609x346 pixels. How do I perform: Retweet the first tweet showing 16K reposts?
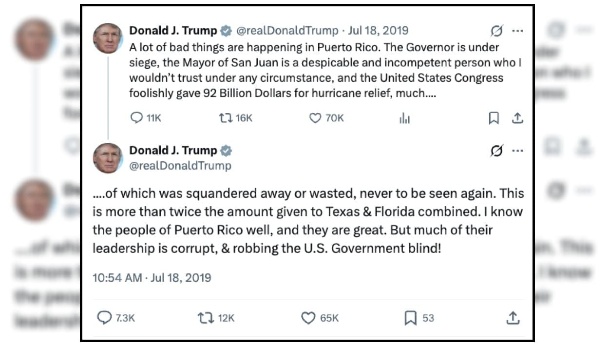pyautogui.click(x=225, y=118)
